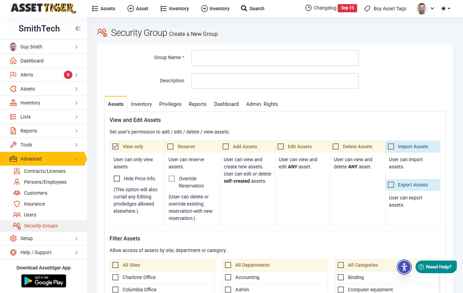Click the Group Name text field
The height and width of the screenshot is (293, 463).
click(x=275, y=58)
